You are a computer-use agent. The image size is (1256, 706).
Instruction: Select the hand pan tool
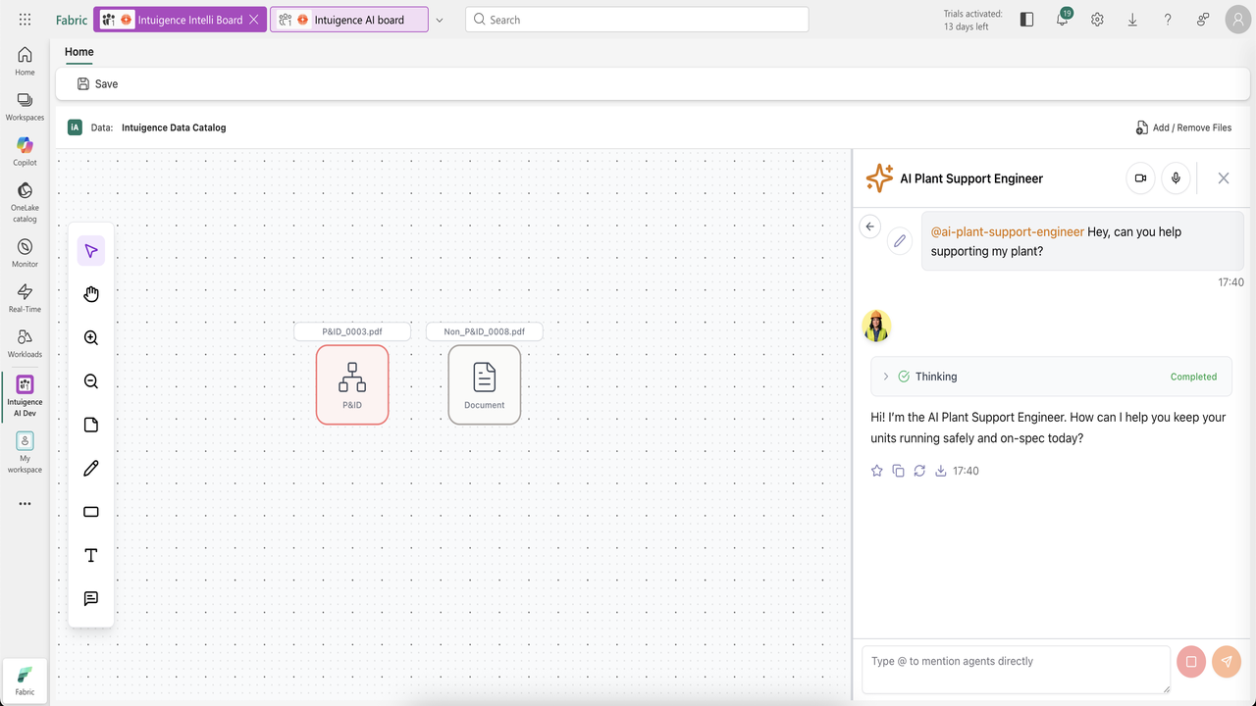[x=91, y=294]
